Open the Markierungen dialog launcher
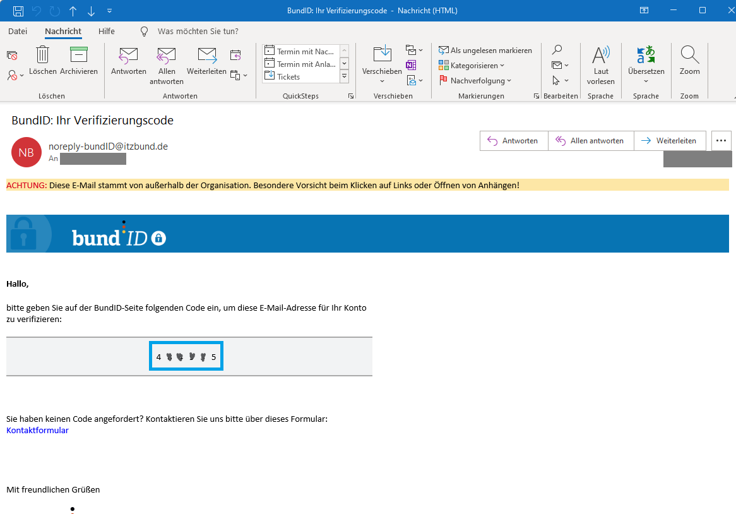This screenshot has width=736, height=514. [x=537, y=96]
